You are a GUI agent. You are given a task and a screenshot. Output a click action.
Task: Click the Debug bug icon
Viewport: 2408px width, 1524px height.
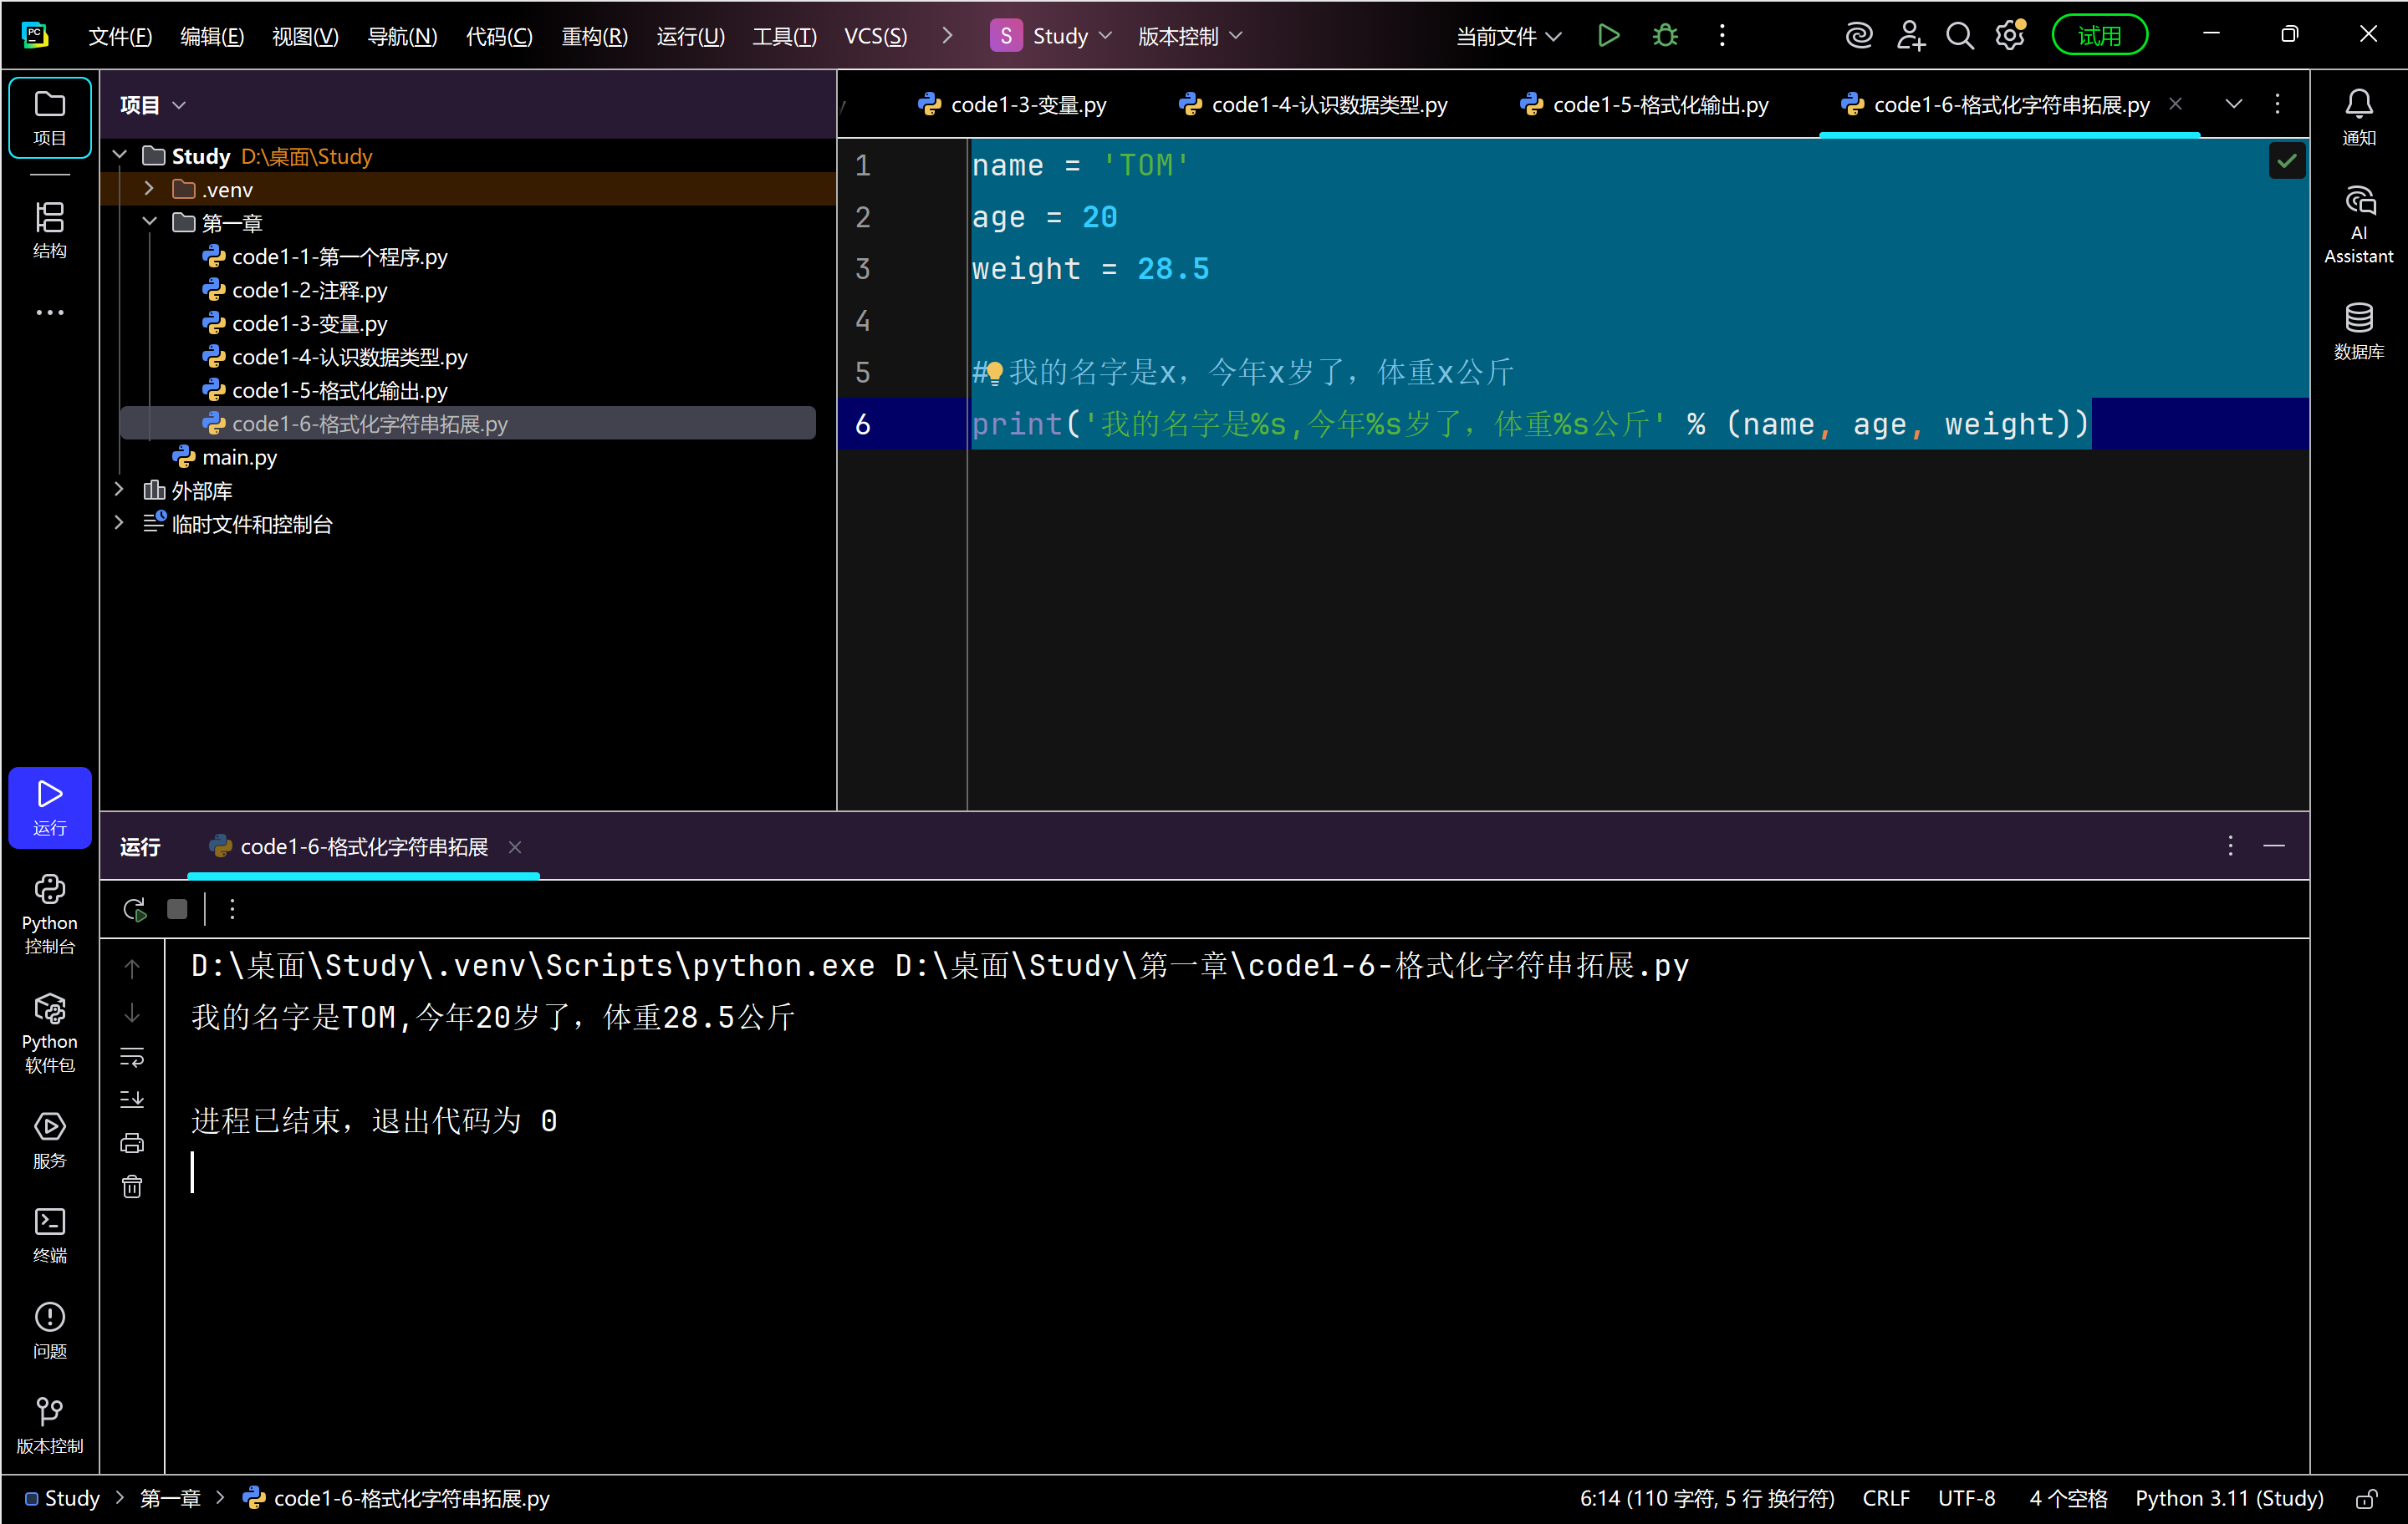tap(1665, 36)
